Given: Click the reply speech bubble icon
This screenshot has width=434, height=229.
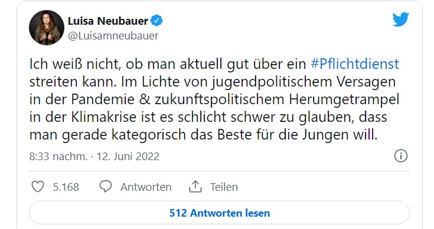Looking at the screenshot, I should click(x=106, y=187).
